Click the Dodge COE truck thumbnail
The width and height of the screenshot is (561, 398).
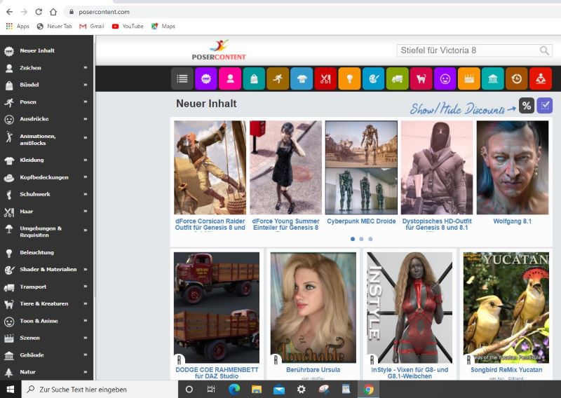coord(217,308)
